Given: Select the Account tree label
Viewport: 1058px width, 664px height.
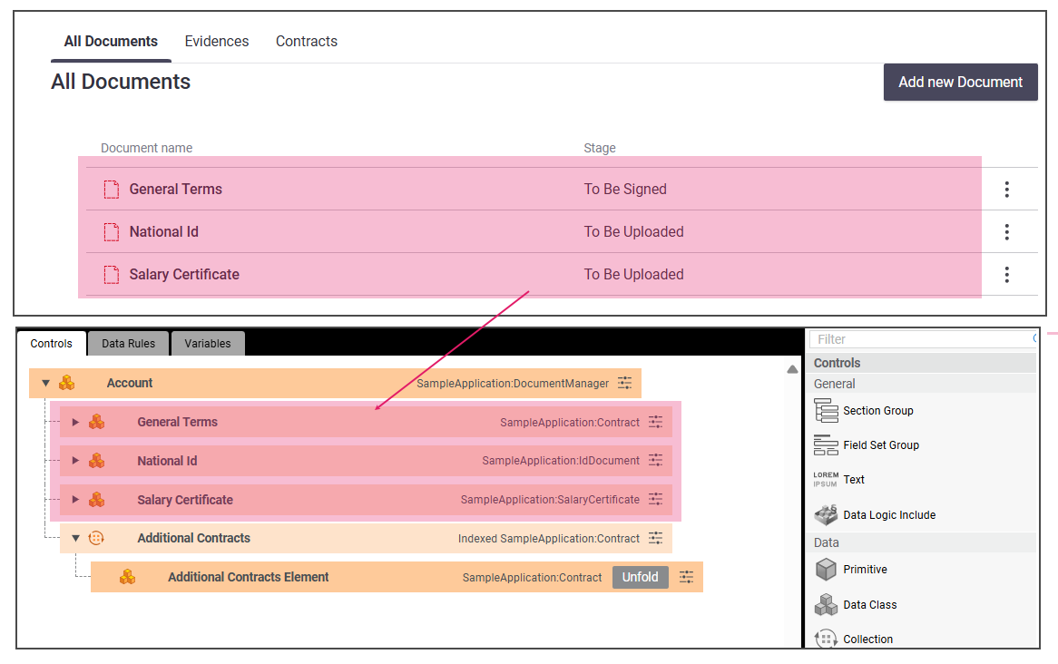Looking at the screenshot, I should (x=130, y=384).
